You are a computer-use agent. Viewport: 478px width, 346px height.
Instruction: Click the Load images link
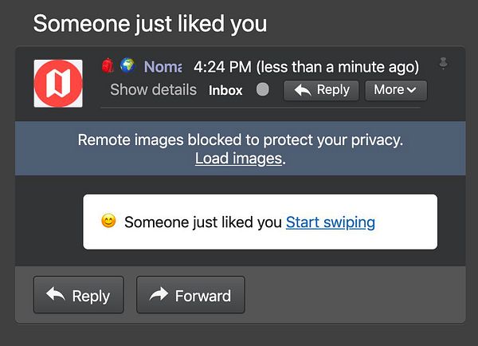pyautogui.click(x=238, y=159)
